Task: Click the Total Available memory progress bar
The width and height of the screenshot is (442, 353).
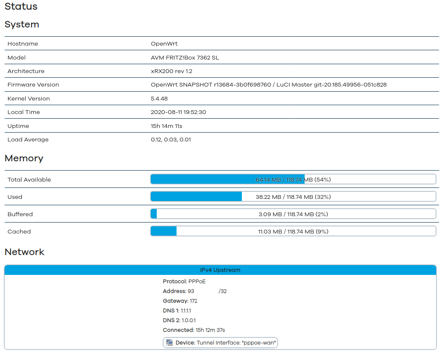Action: (x=293, y=179)
